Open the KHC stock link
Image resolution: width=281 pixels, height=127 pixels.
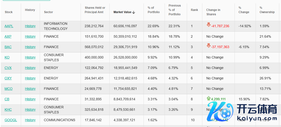[x=8, y=110]
